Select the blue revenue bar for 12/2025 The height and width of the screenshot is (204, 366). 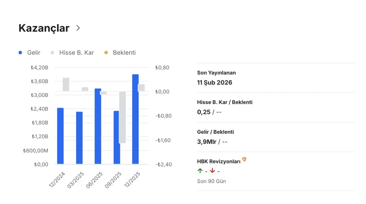(135, 119)
